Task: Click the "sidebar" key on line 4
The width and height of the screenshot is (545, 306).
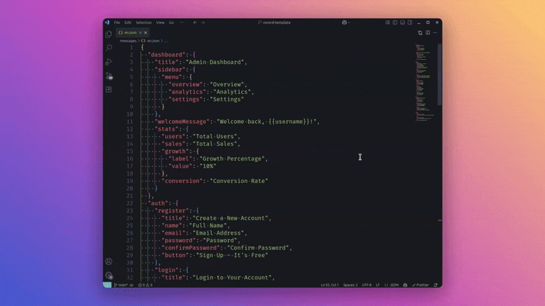Action: pyautogui.click(x=170, y=69)
